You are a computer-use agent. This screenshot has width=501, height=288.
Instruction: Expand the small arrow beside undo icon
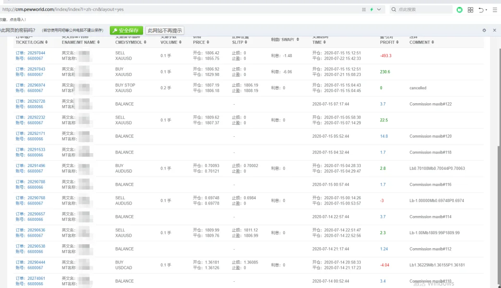(487, 10)
